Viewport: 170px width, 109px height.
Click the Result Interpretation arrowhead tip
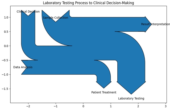pos(150,24)
